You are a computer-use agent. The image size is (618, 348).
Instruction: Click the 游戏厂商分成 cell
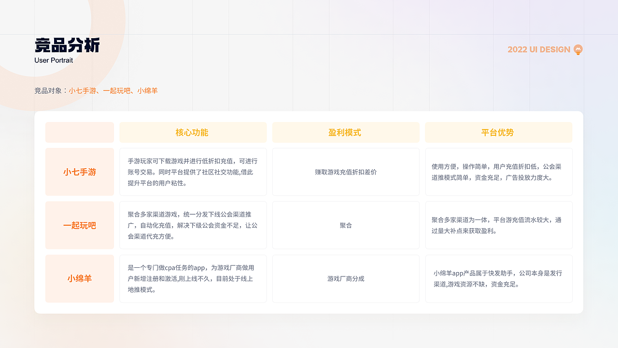346,278
